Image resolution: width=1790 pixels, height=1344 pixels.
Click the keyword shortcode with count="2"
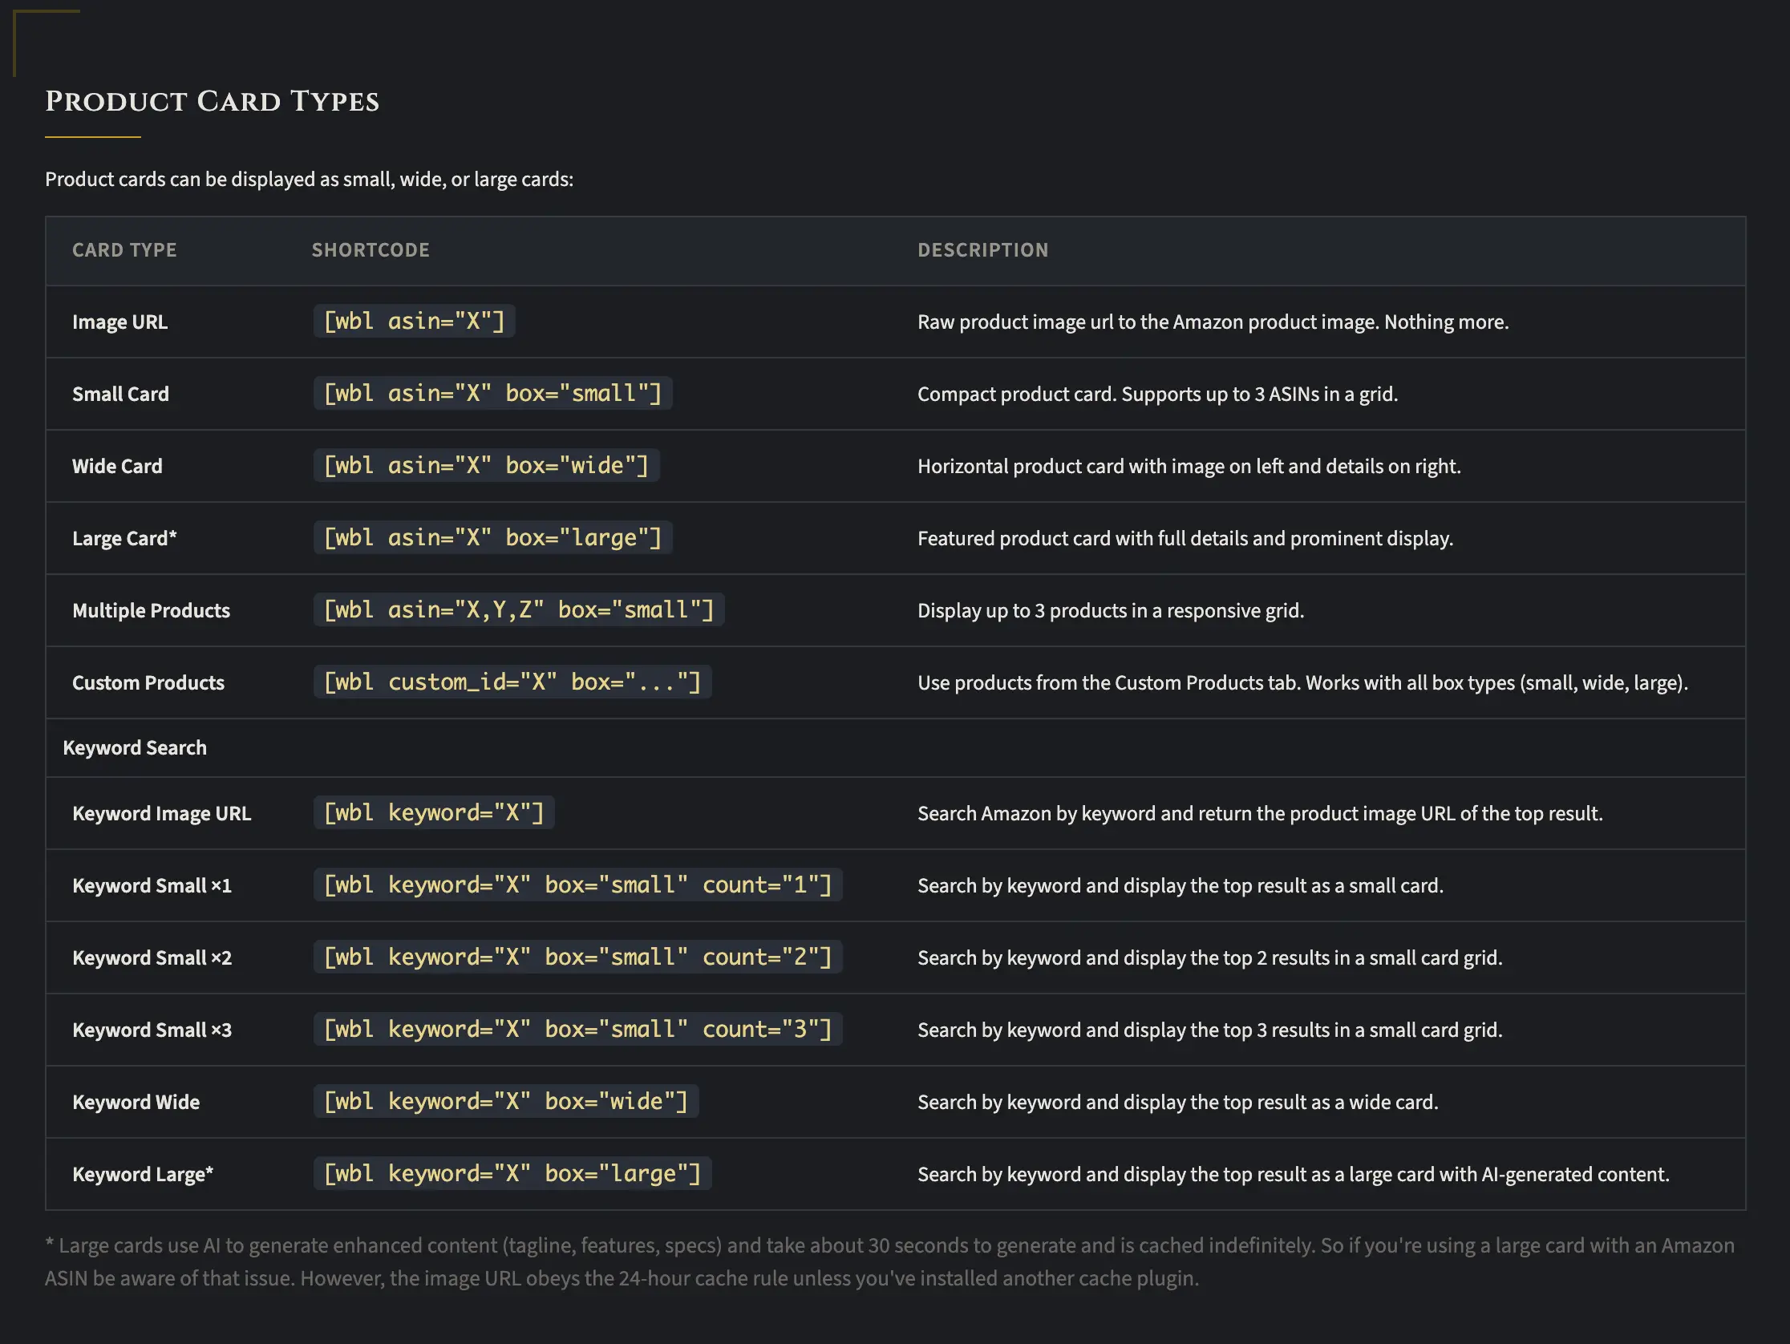577,957
